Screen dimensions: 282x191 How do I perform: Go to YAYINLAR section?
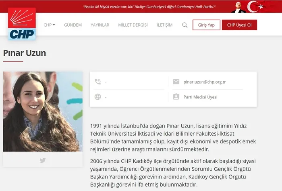[x=100, y=25]
